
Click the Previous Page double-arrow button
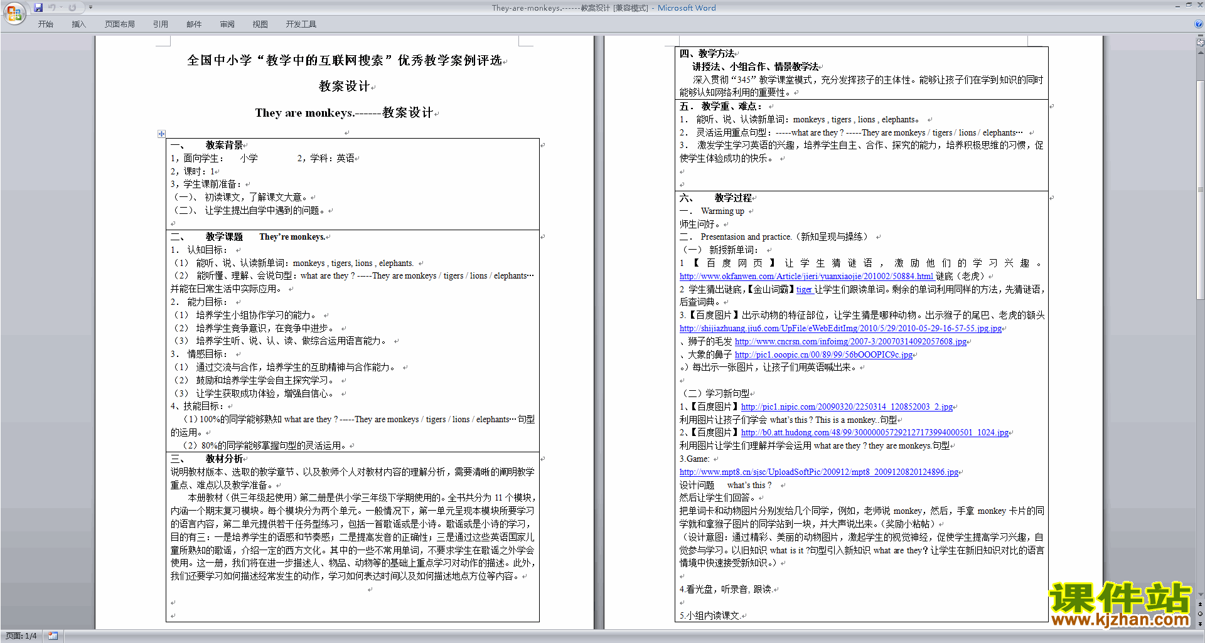coord(1200,604)
